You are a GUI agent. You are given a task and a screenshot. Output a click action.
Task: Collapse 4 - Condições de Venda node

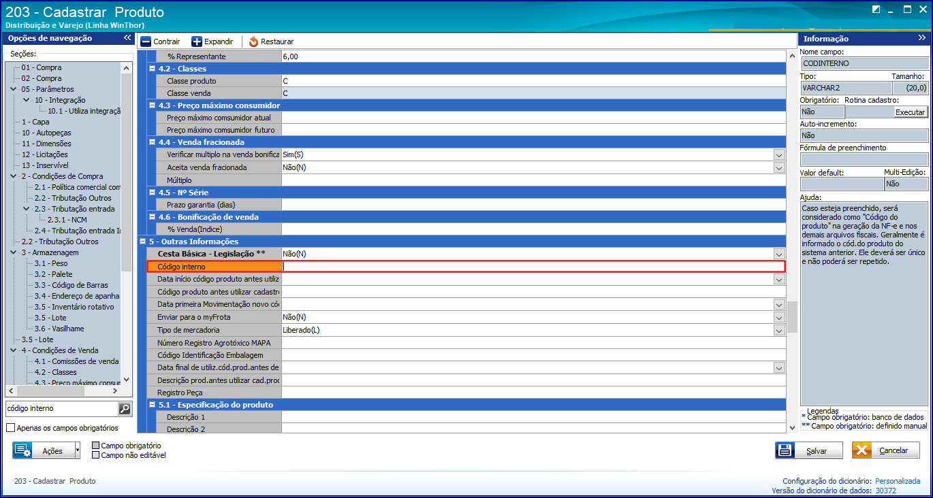14,350
